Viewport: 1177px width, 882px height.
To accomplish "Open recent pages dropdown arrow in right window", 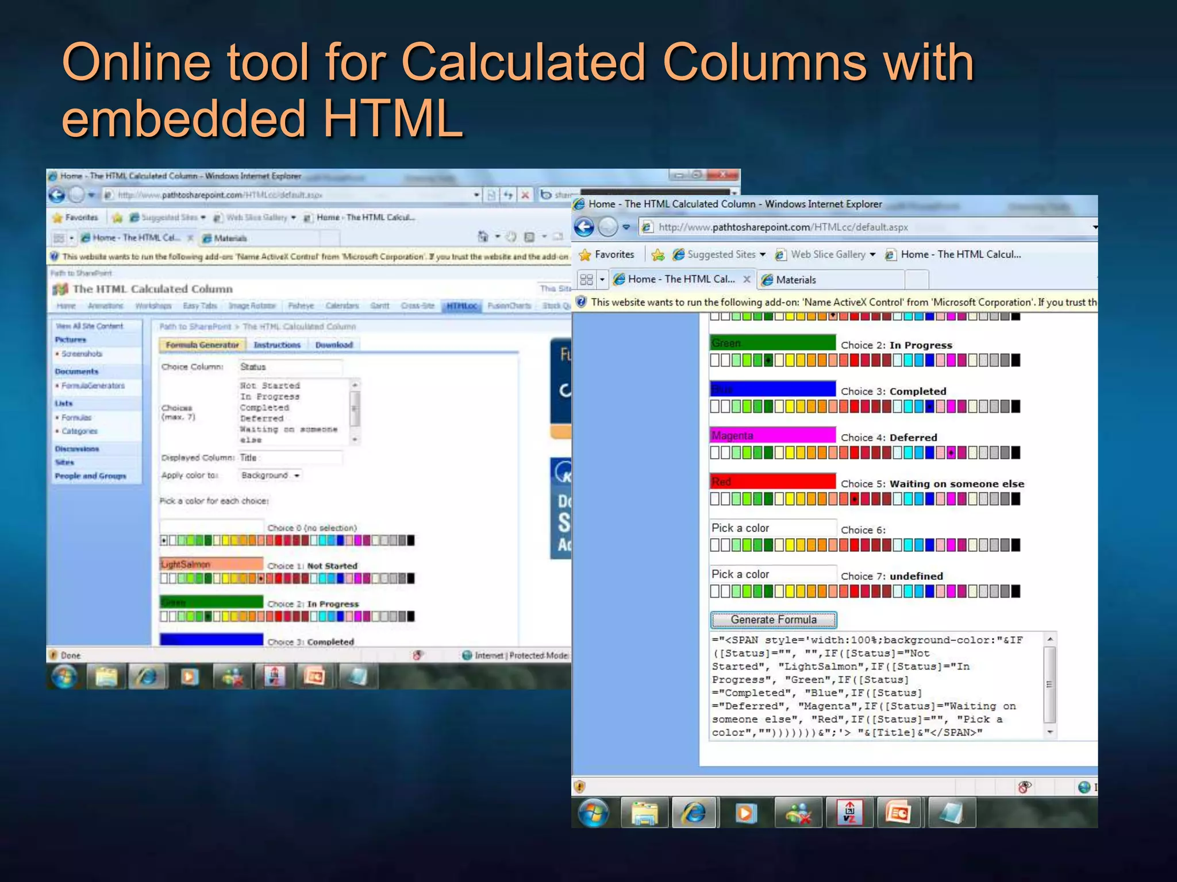I will (x=626, y=227).
